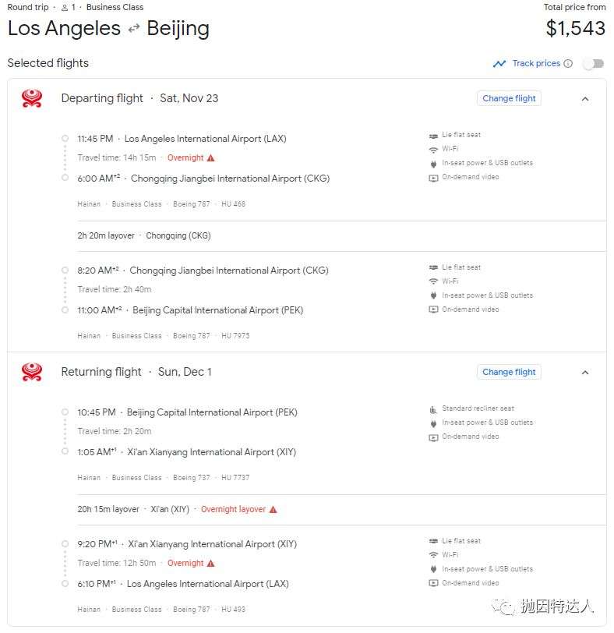Click Change flight for the departing flight
This screenshot has width=614, height=633.
tap(509, 98)
